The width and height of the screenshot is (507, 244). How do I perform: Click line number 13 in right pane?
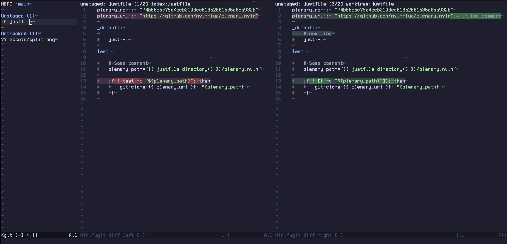click(x=278, y=81)
